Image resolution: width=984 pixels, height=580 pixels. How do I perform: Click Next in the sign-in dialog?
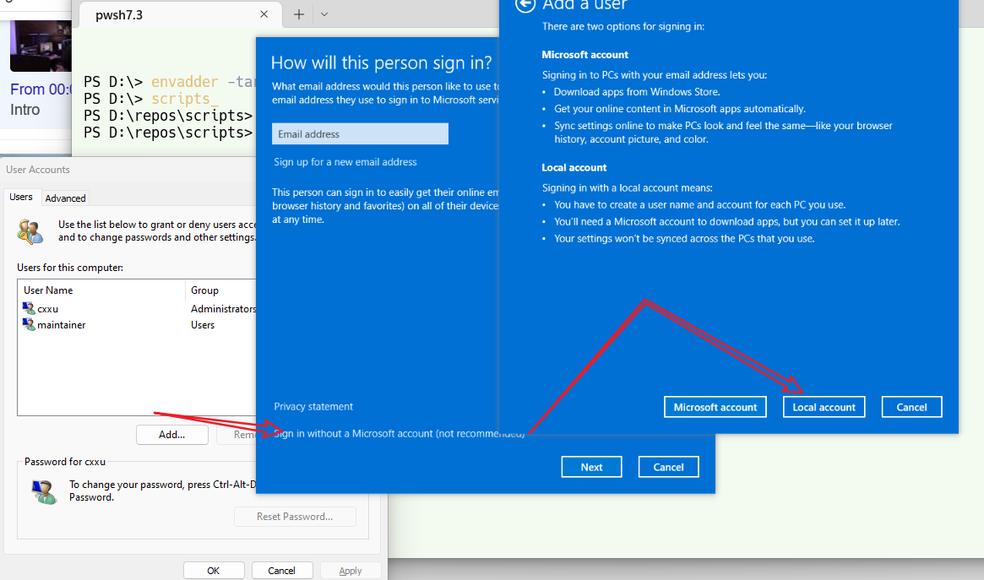(592, 467)
